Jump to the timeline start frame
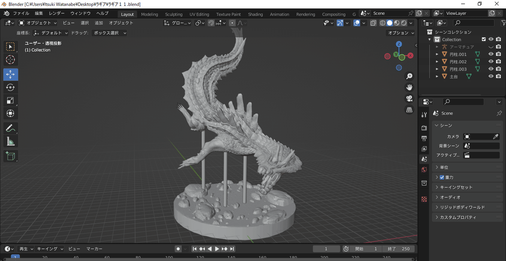The height and width of the screenshot is (261, 506). (194, 249)
